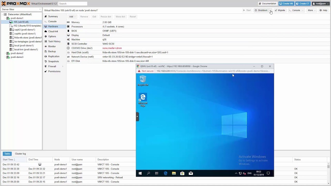Click the Create VM button
The image size is (331, 186).
pyautogui.click(x=286, y=4)
